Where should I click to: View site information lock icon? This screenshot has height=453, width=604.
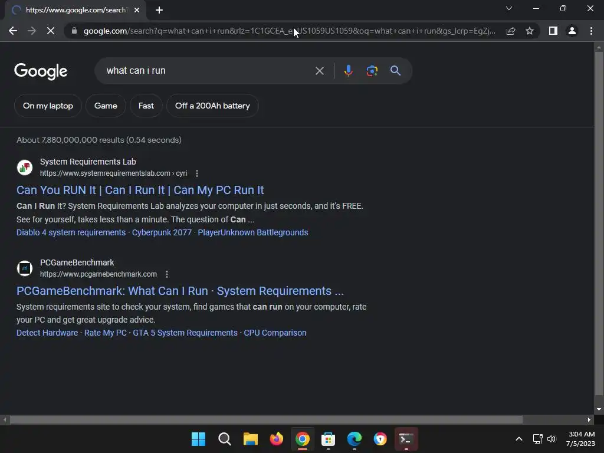[74, 31]
